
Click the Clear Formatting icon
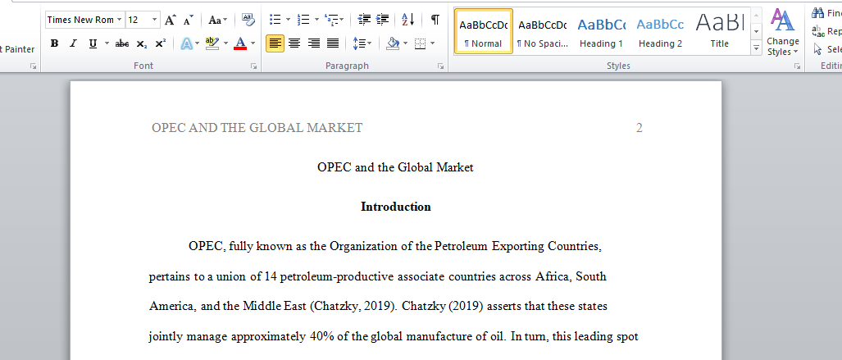(x=248, y=20)
